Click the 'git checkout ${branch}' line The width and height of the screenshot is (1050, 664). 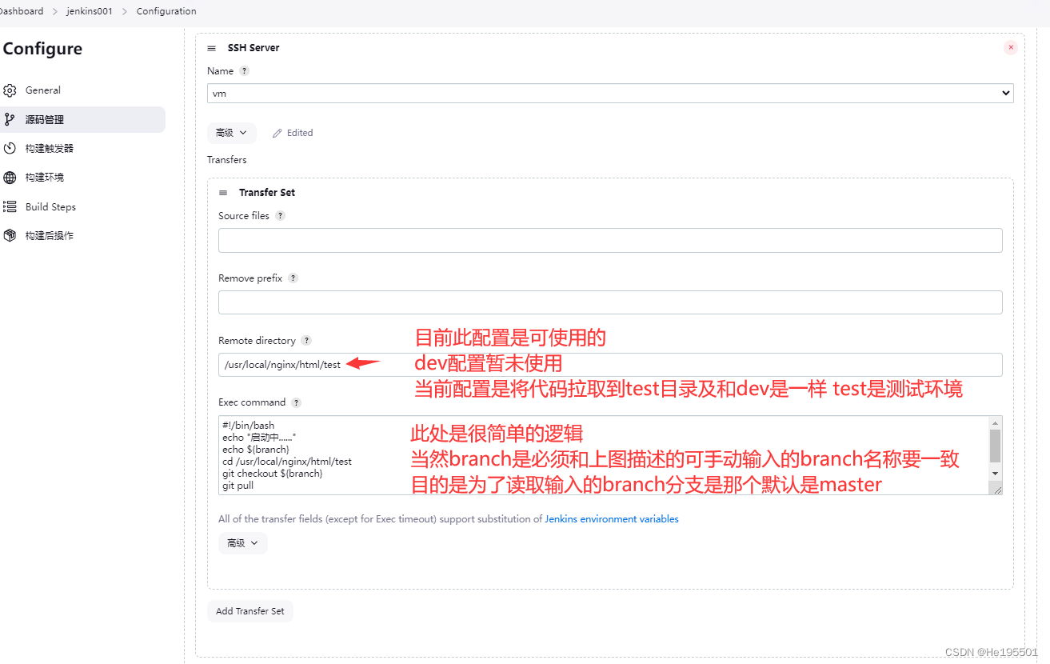[272, 474]
